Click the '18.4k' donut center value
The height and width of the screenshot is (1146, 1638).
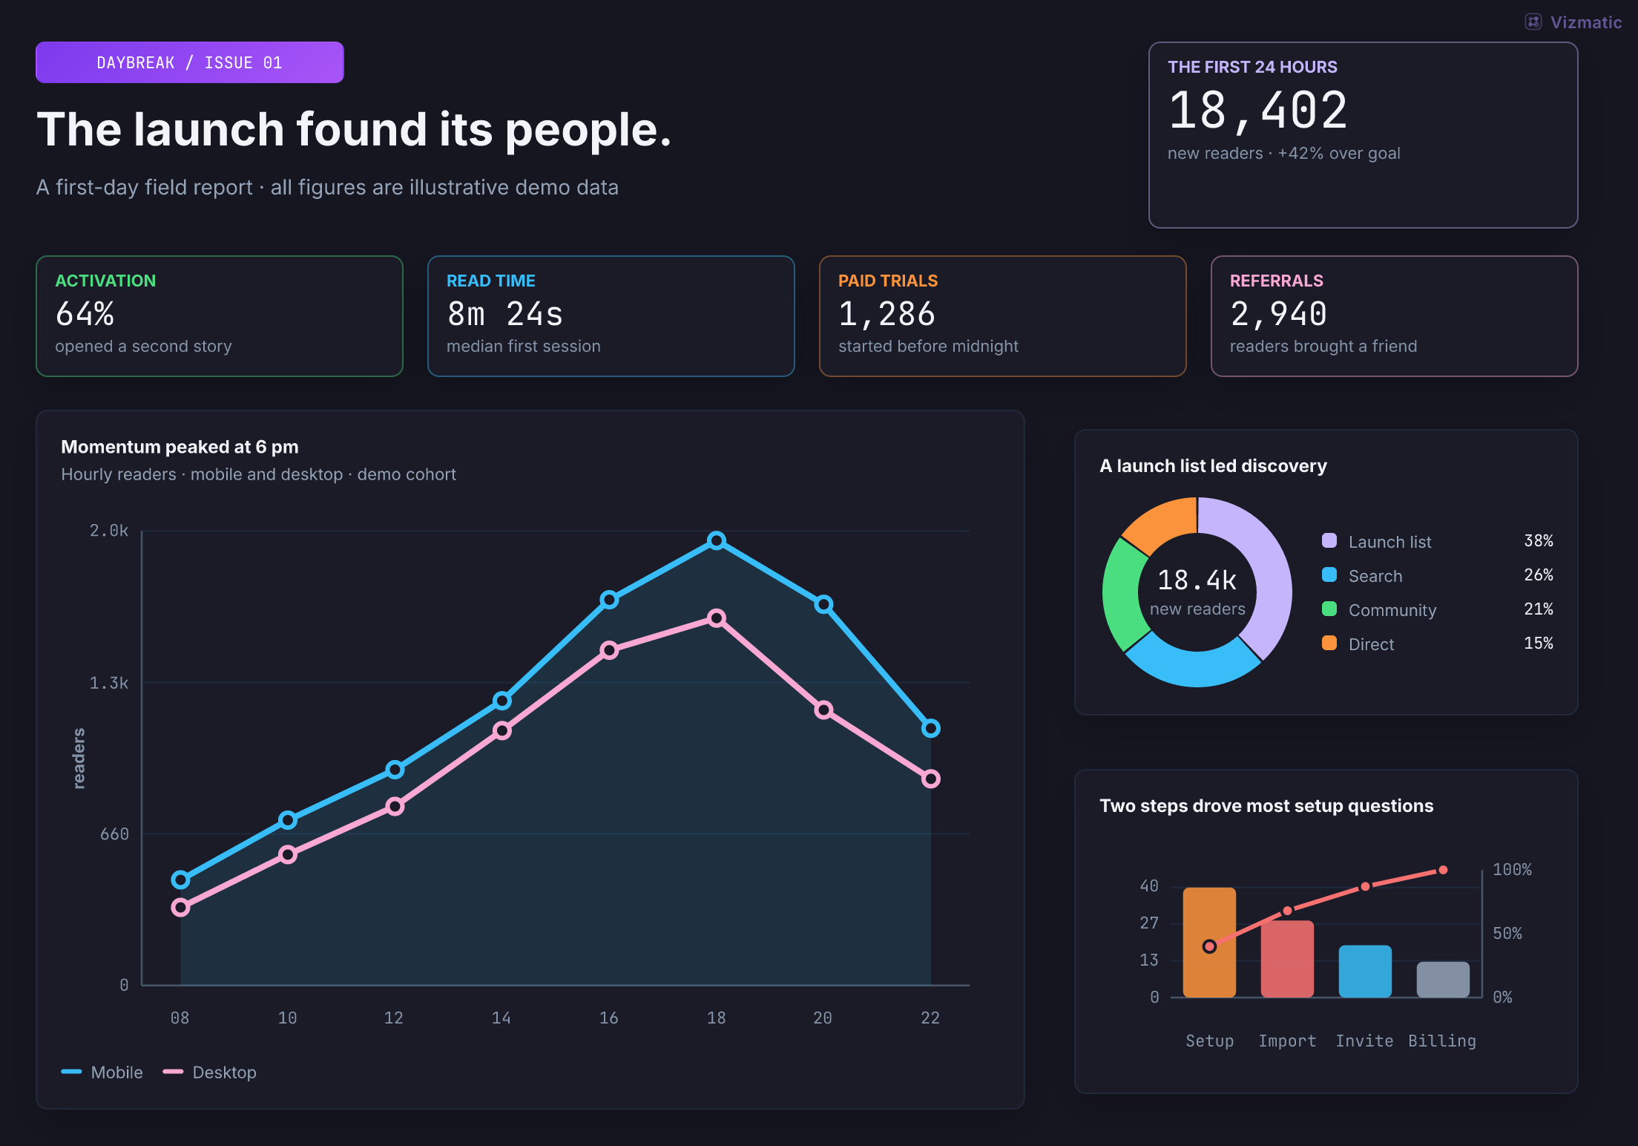(x=1197, y=580)
